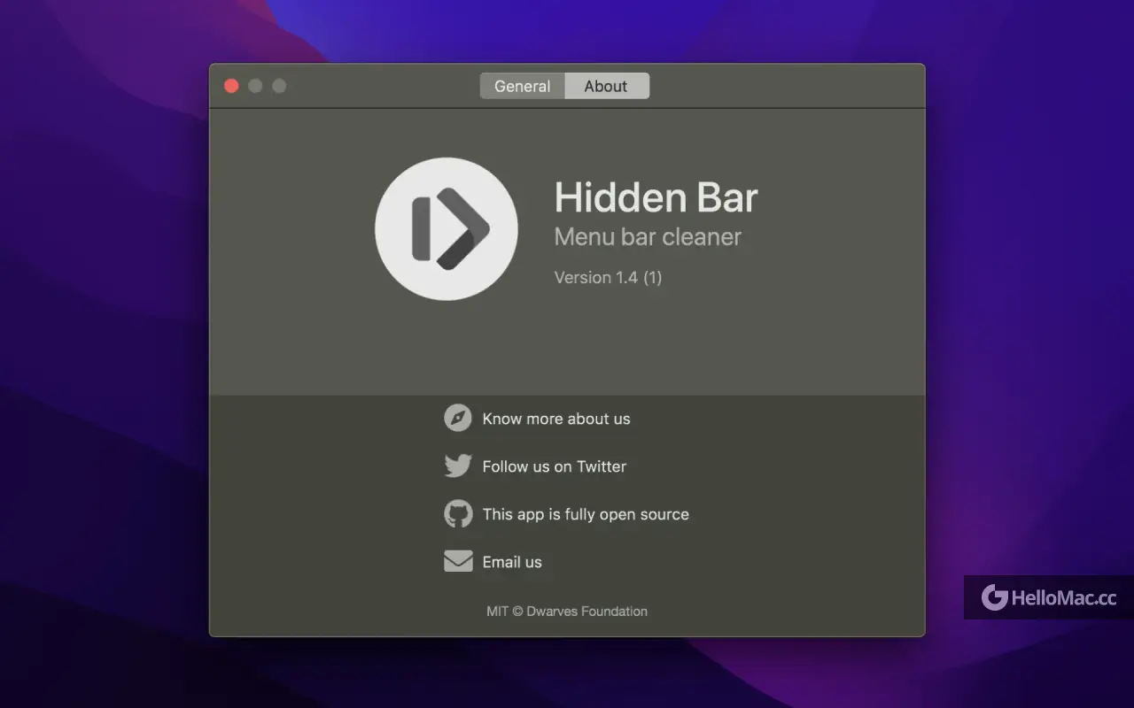Close the Hidden Bar window
The image size is (1134, 708).
(231, 86)
